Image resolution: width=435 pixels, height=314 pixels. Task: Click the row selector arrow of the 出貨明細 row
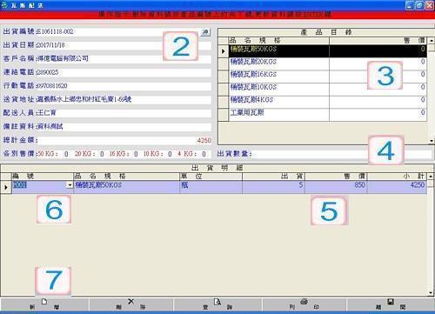6,187
